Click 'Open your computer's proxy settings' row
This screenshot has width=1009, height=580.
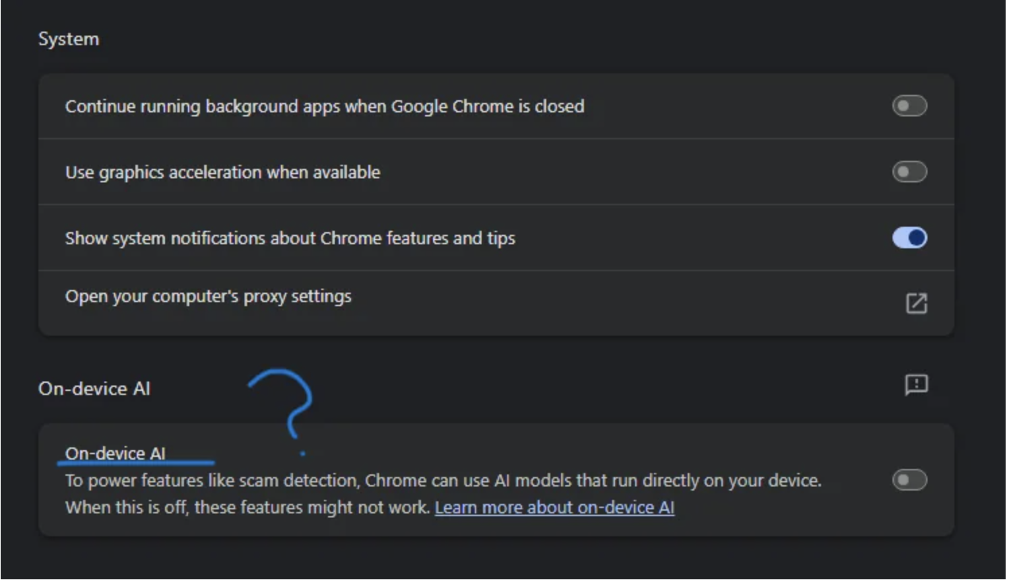tap(496, 303)
